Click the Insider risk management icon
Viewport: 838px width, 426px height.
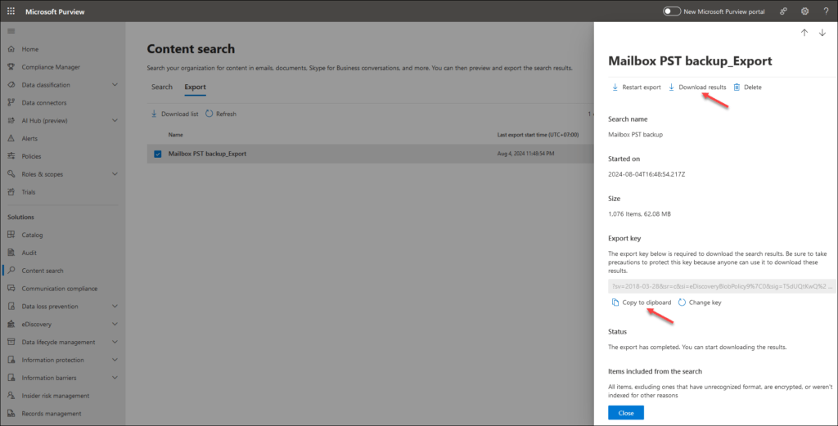[x=11, y=396]
